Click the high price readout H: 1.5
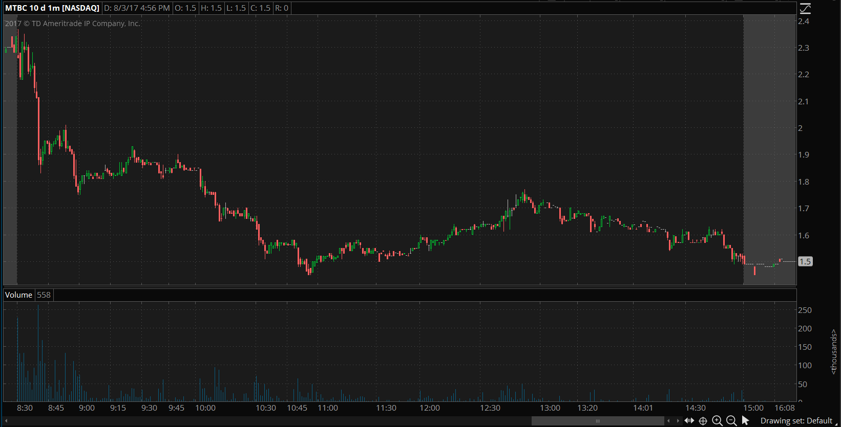This screenshot has width=841, height=427. point(212,8)
